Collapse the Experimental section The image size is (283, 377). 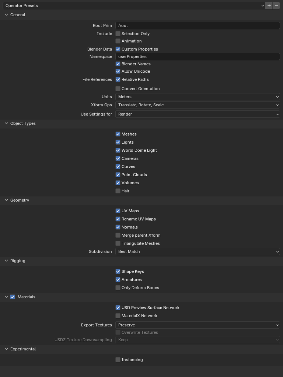[6, 349]
